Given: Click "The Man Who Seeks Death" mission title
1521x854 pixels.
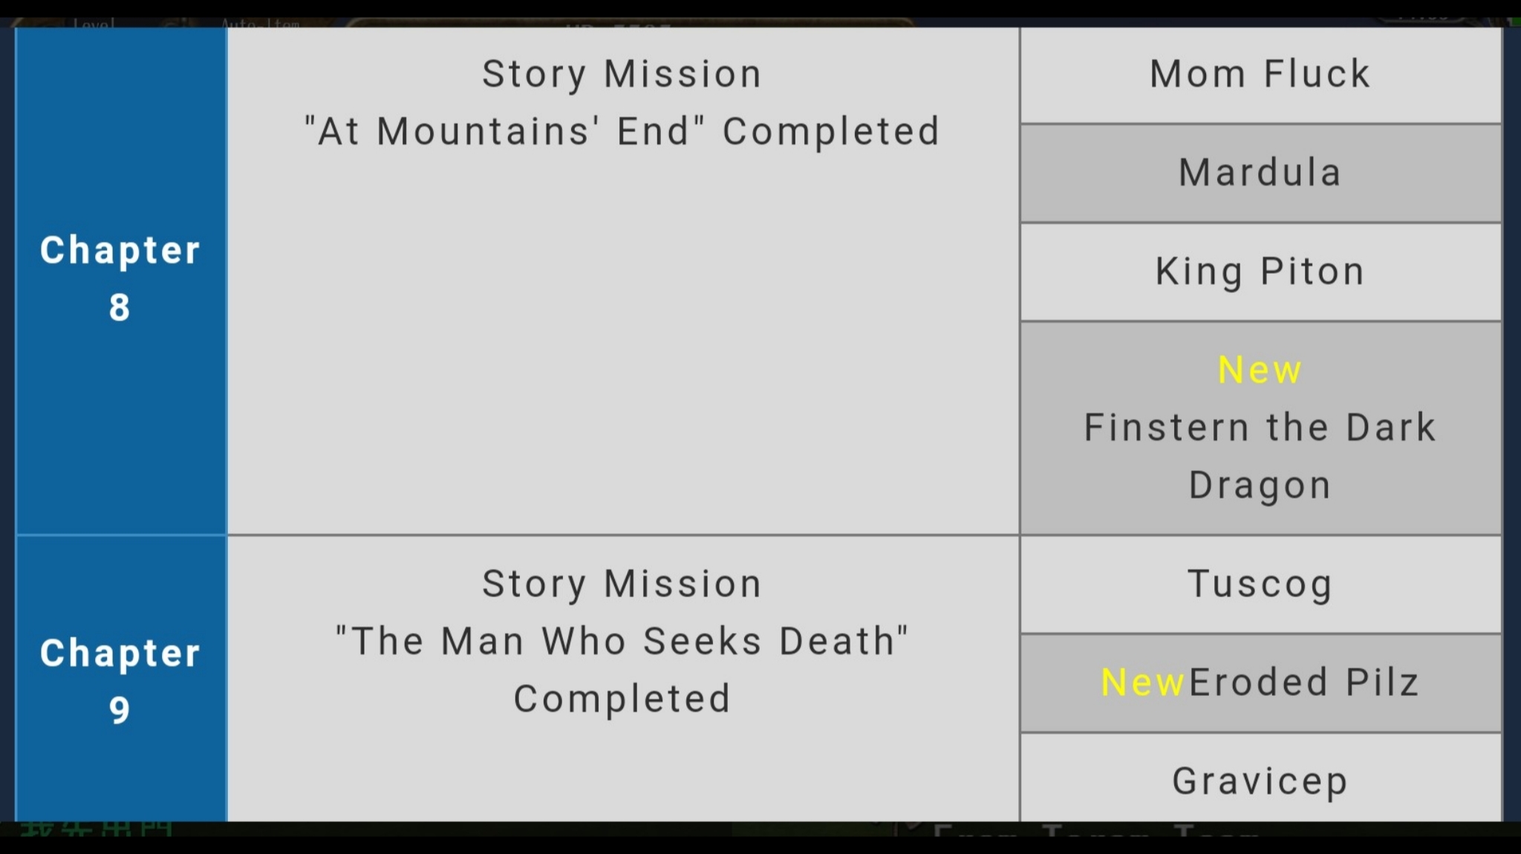Looking at the screenshot, I should click(x=622, y=641).
